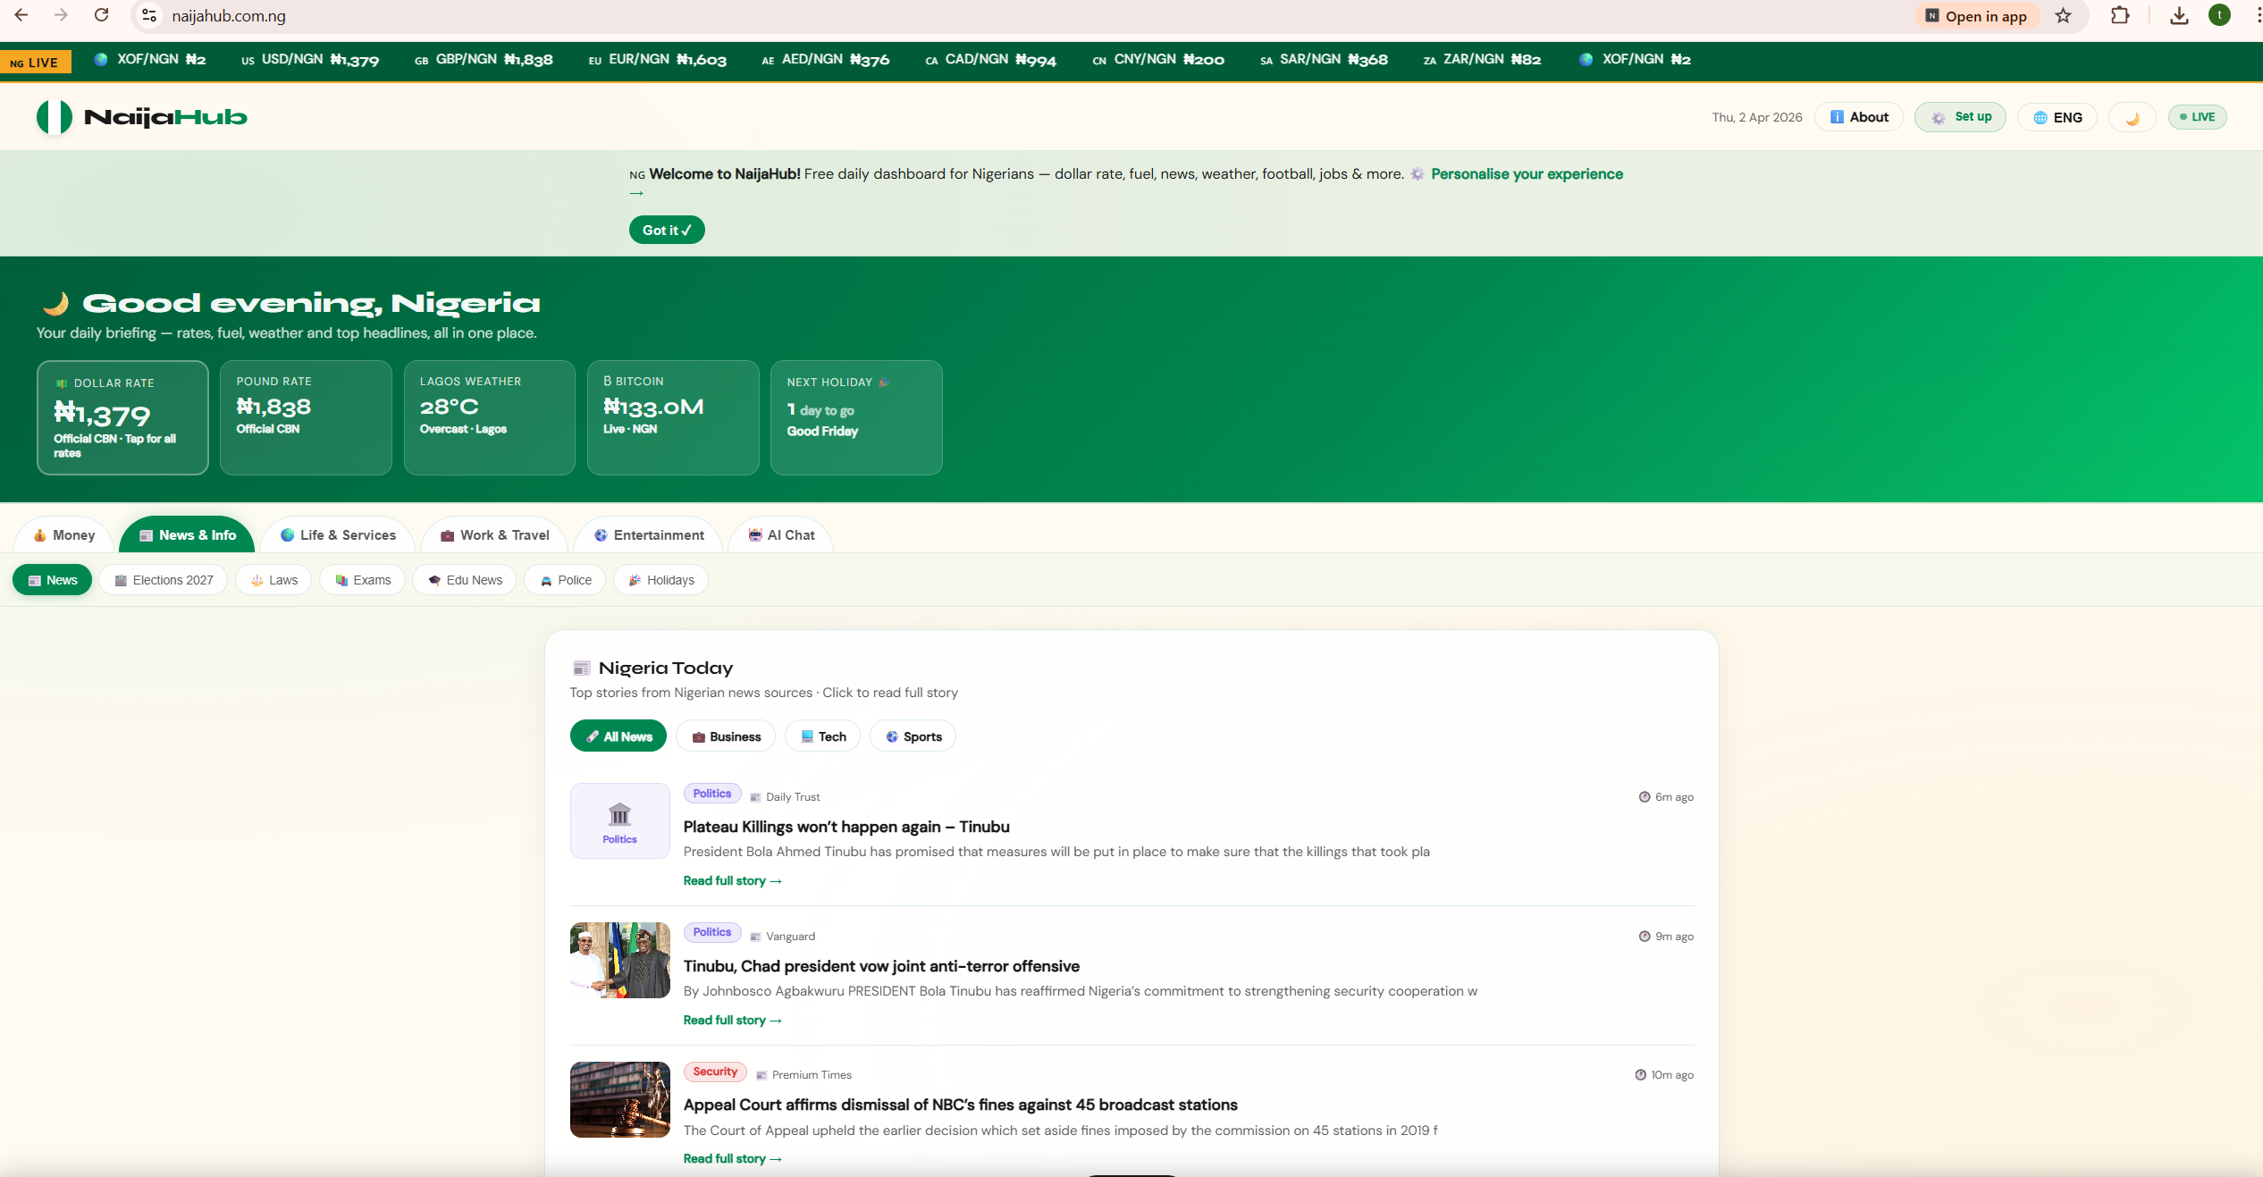Open headline Tinubu, Chad president vow offensive

coord(881,967)
